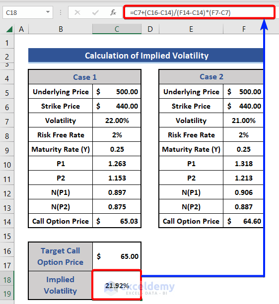The height and width of the screenshot is (304, 279).
Task: Select N(P1) value 0.897
Action: point(117,192)
